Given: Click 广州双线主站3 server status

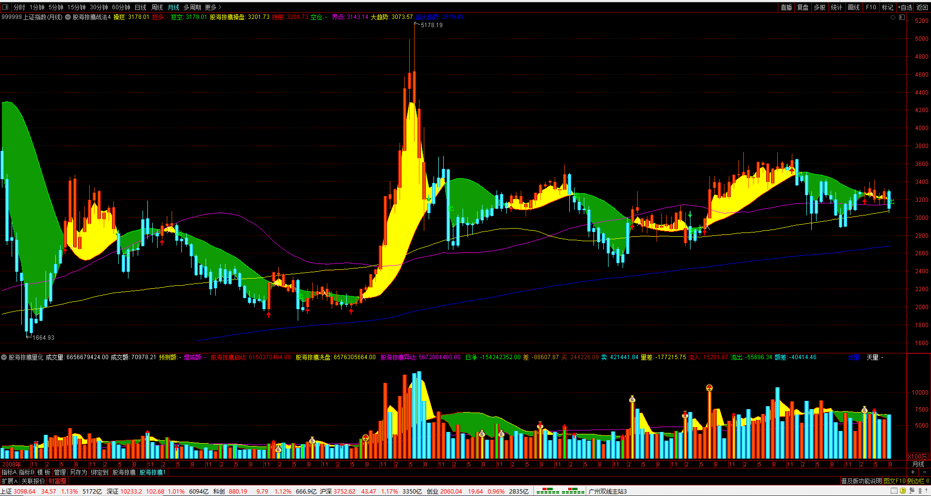Looking at the screenshot, I should pos(608,491).
